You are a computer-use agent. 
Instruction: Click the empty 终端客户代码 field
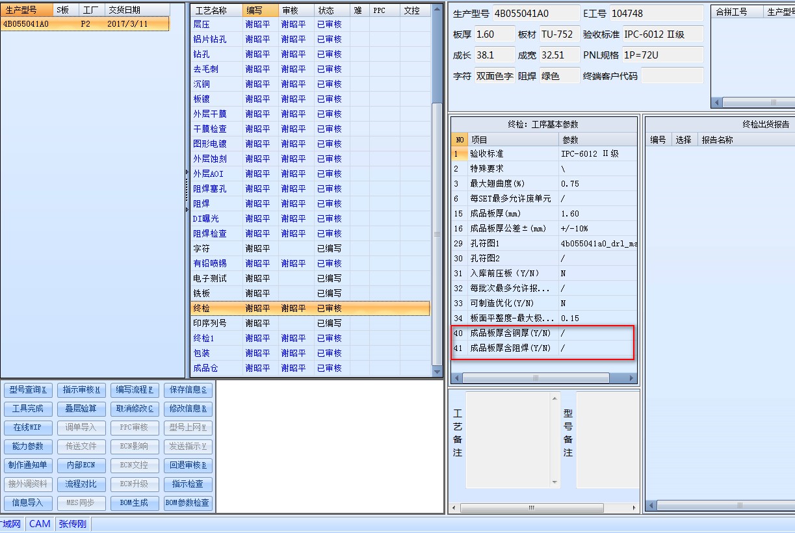coord(672,76)
